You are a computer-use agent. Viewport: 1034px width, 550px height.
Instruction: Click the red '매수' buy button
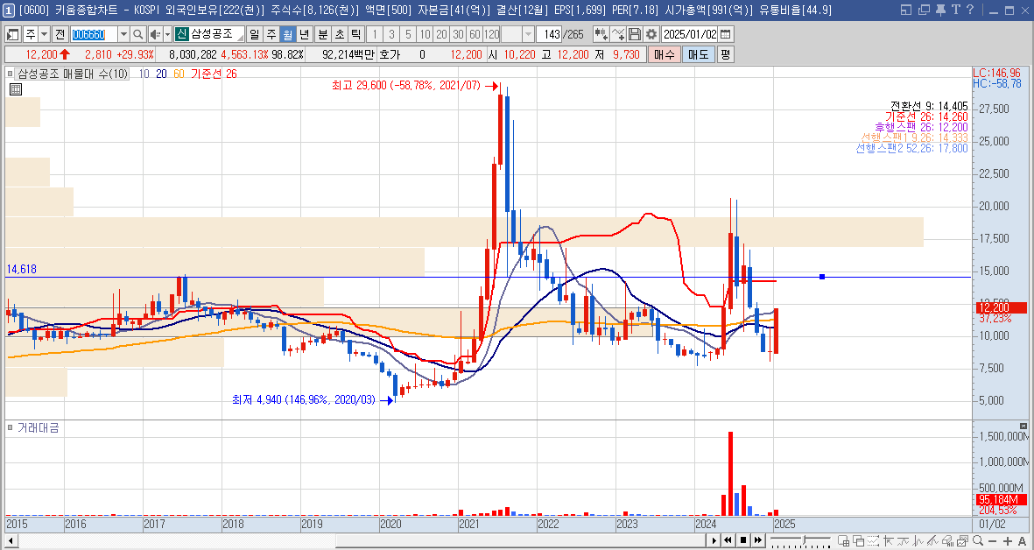tap(664, 54)
